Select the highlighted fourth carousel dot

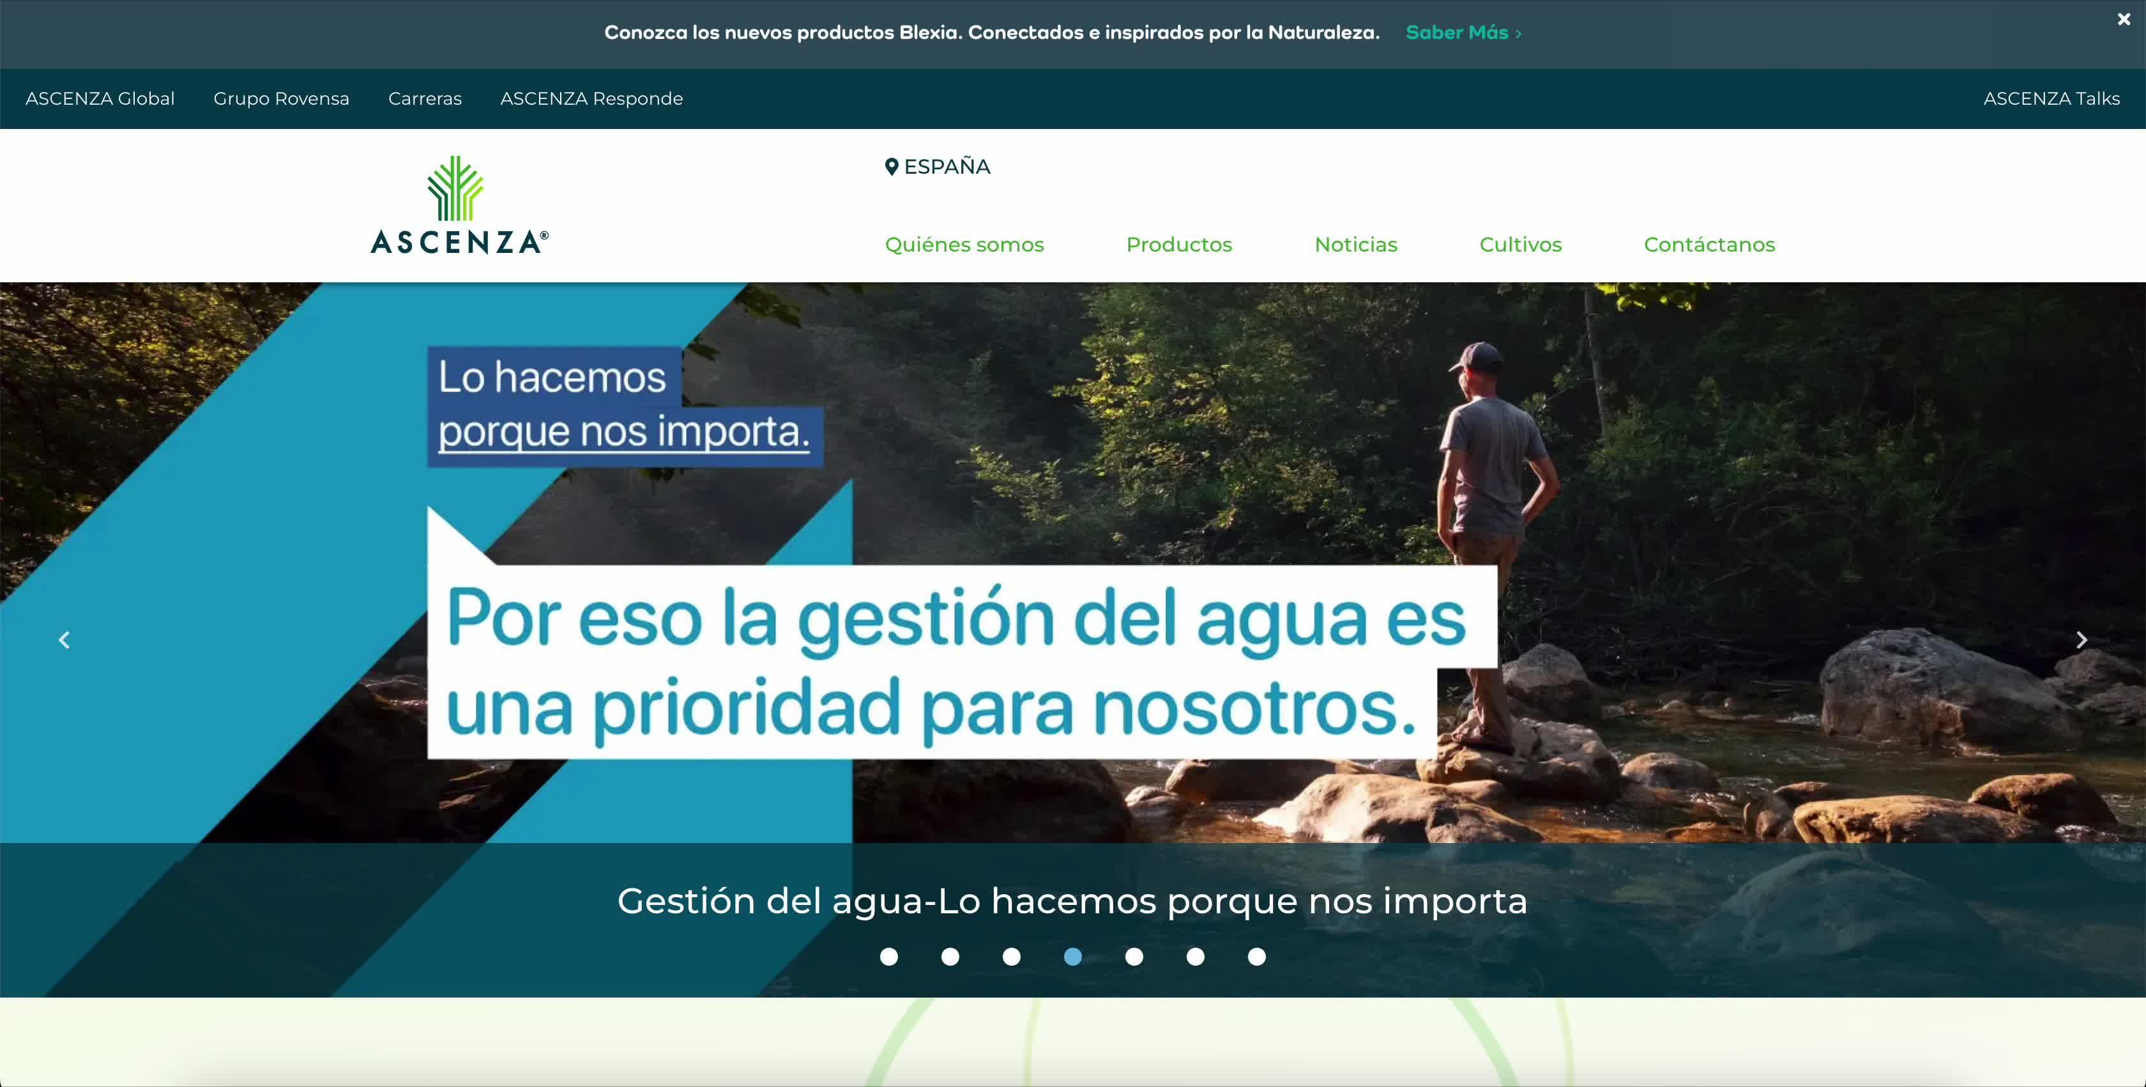[1073, 956]
